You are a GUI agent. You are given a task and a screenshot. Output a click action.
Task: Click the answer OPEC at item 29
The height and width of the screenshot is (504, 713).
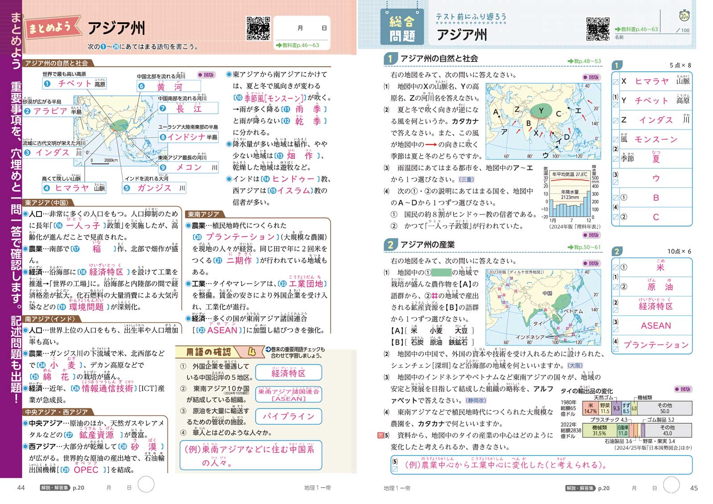click(86, 469)
